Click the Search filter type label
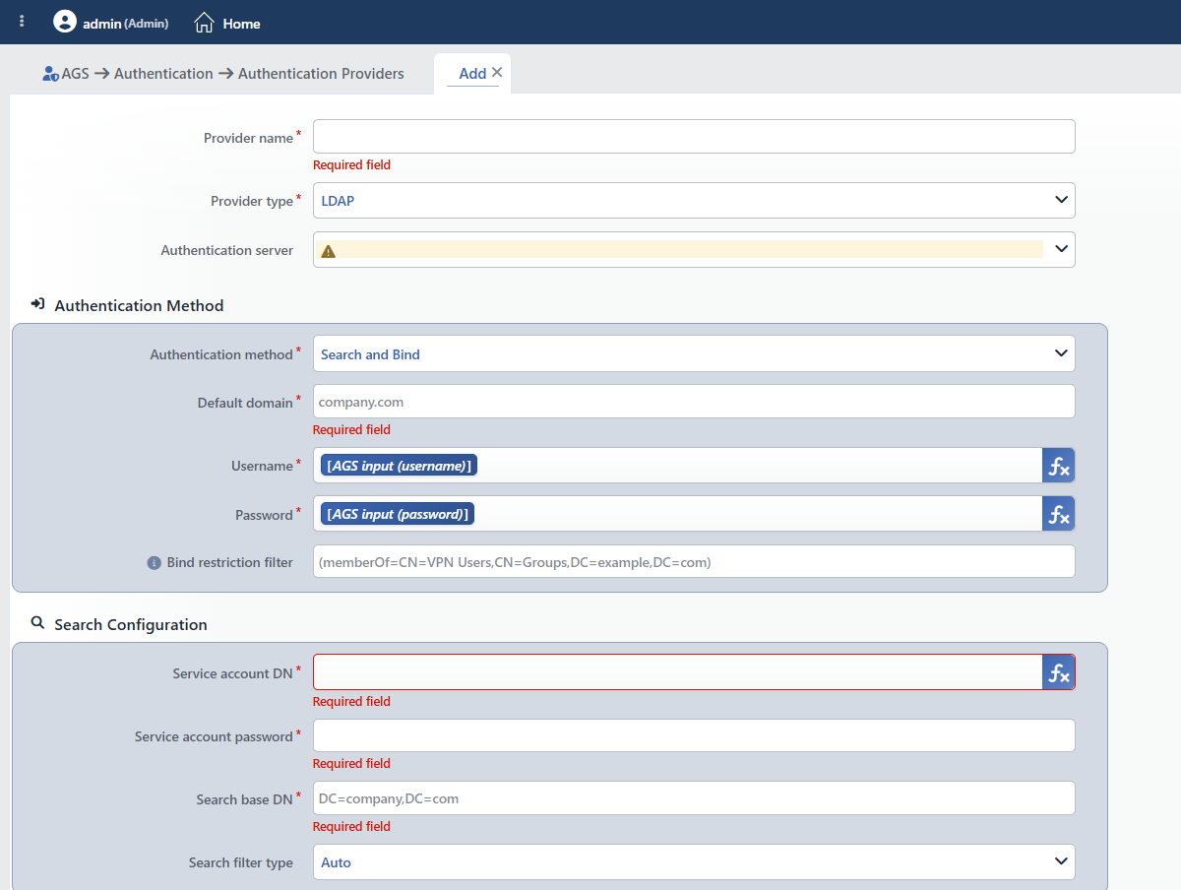Screen dimensions: 1181x890 click(241, 862)
